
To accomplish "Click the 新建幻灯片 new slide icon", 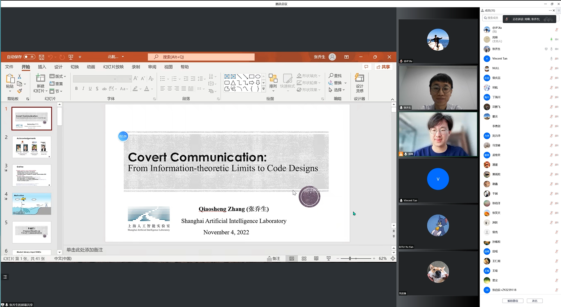I will pos(40,78).
